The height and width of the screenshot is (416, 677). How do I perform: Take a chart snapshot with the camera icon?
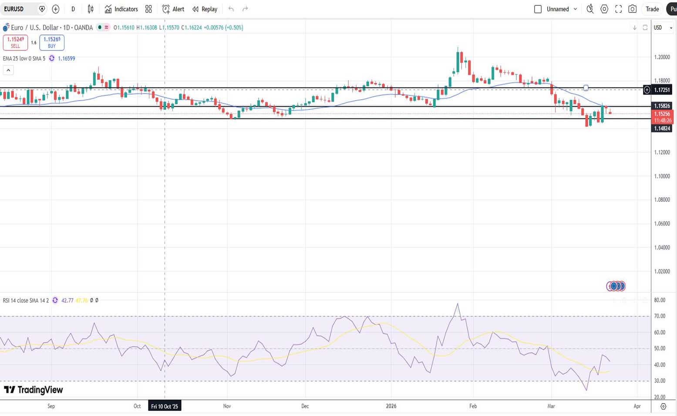pos(633,9)
